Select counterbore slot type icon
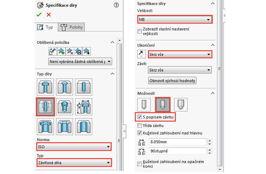266x174 pixels. pyautogui.click(x=45, y=127)
